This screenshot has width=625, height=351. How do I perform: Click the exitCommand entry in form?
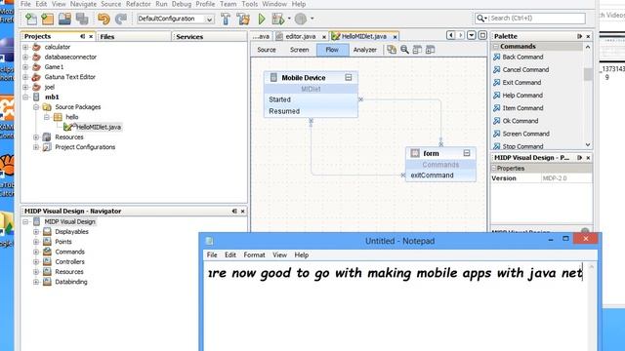tap(432, 175)
